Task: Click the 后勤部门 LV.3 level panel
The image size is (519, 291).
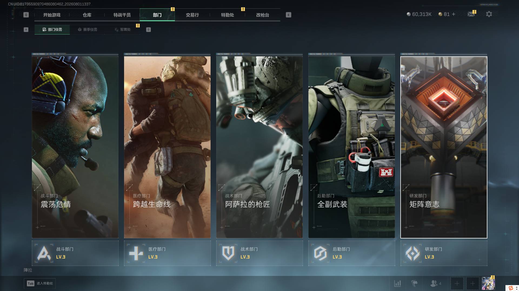Action: click(x=352, y=253)
